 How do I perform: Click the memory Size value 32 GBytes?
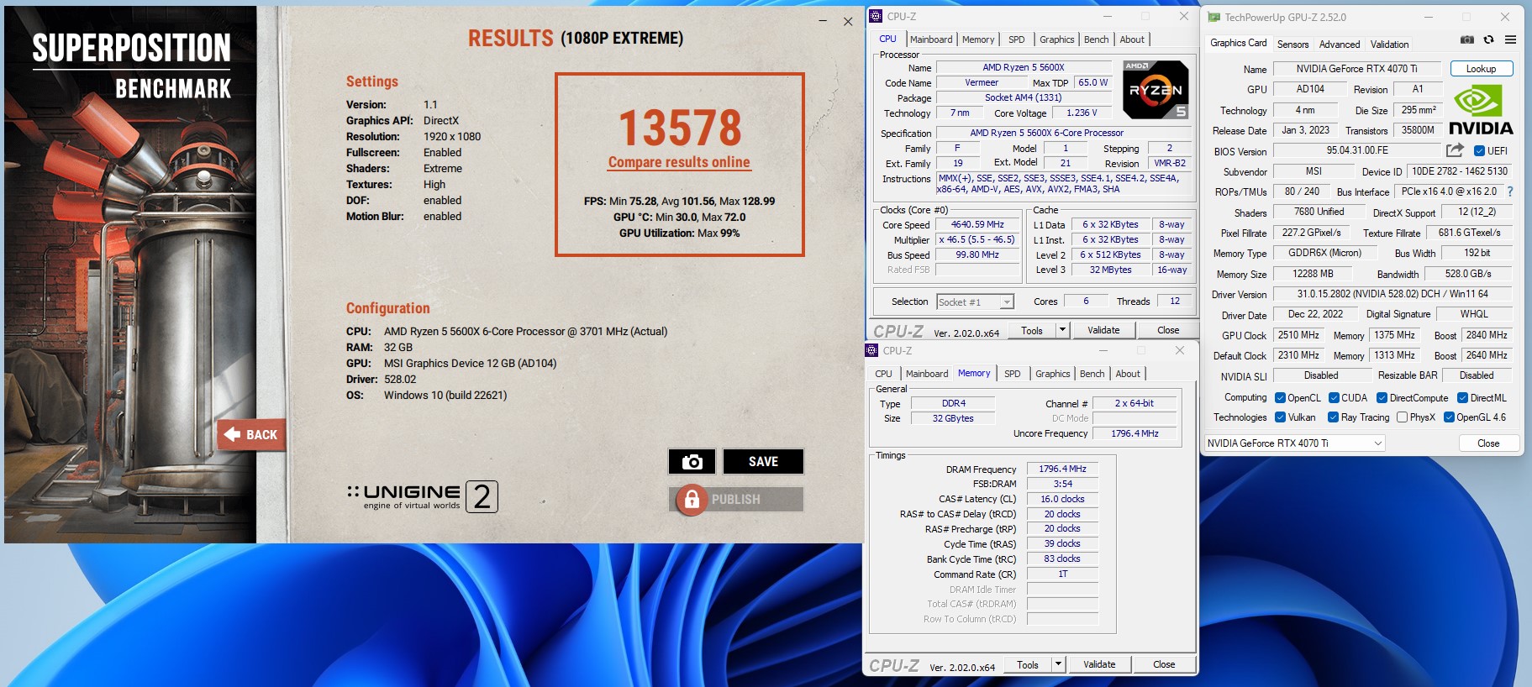953,418
